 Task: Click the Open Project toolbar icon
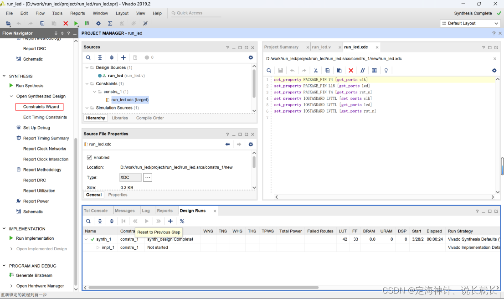point(8,23)
